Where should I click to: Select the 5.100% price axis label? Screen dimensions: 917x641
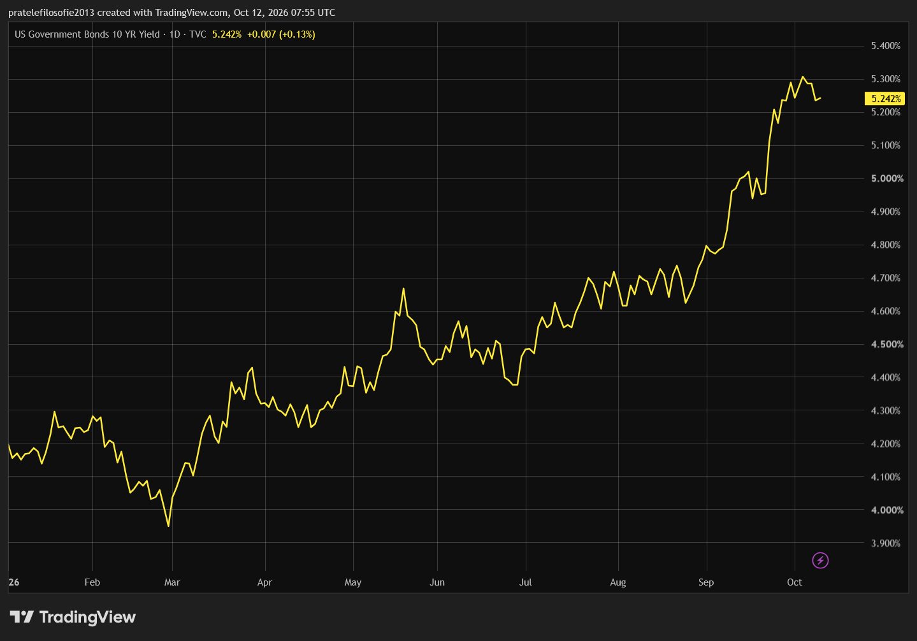point(886,145)
